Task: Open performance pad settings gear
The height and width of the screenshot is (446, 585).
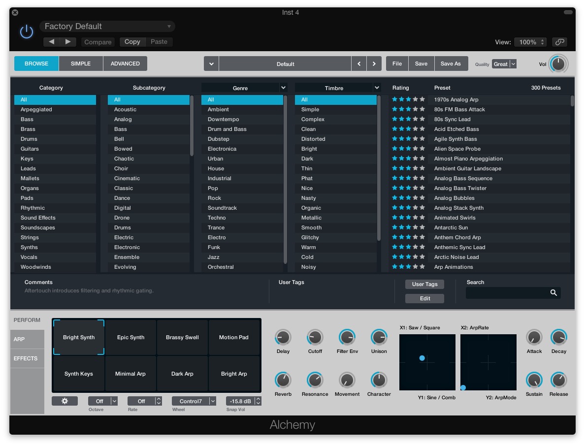Action: click(65, 401)
